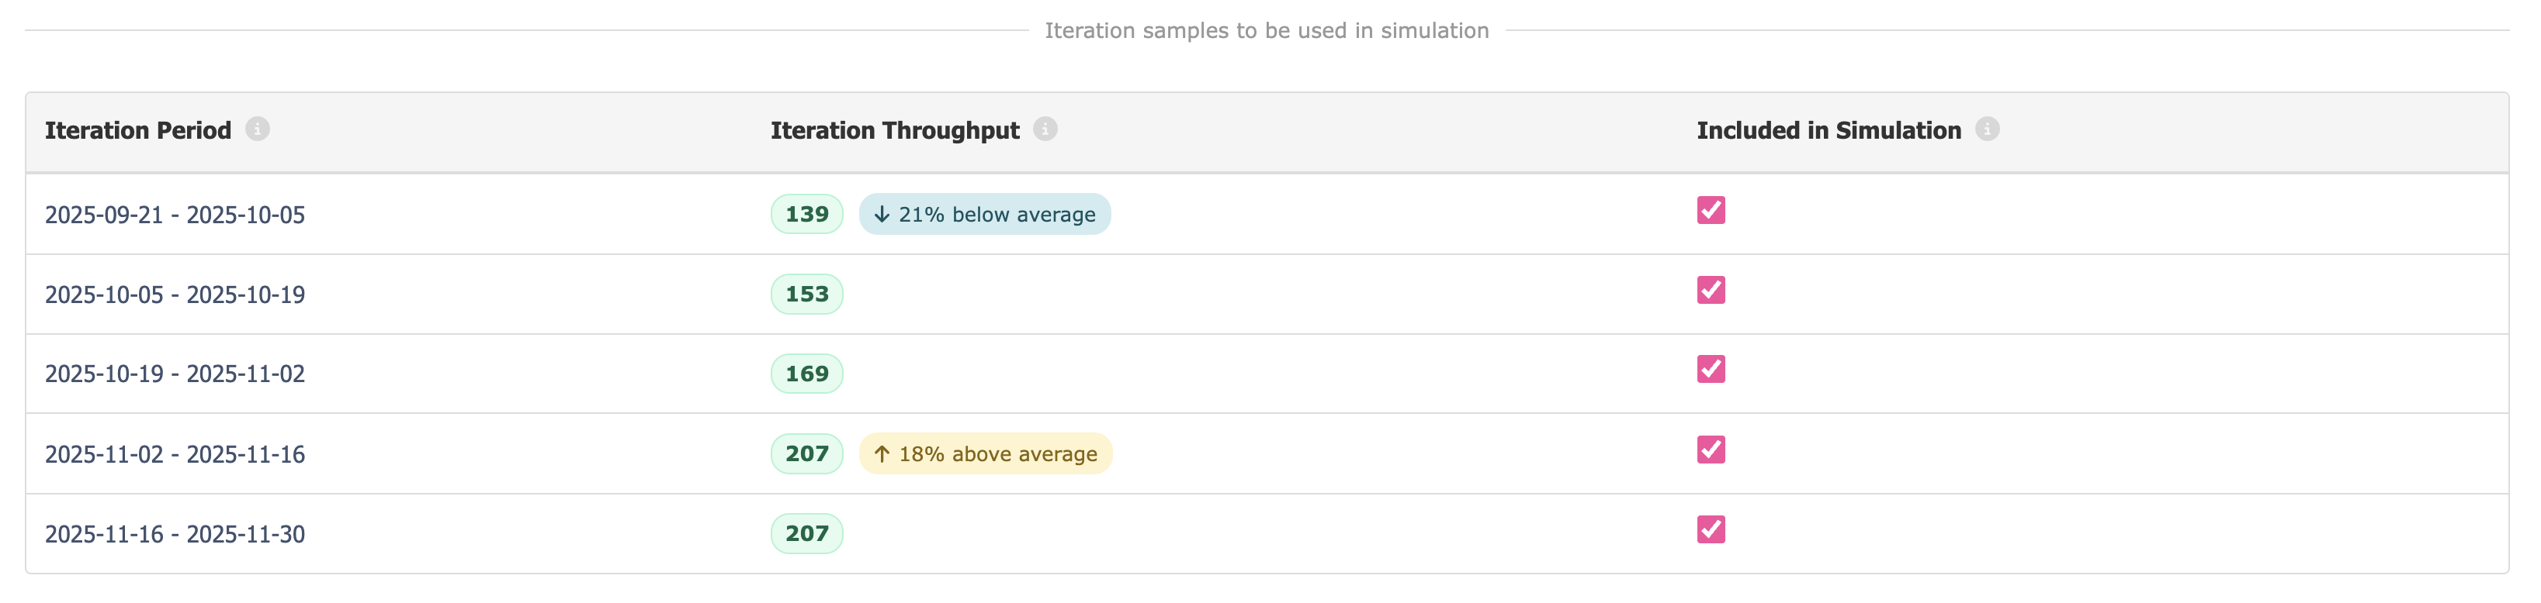The height and width of the screenshot is (603, 2541).
Task: Click info icon beside Iteration Throughput header
Action: coord(1045,129)
